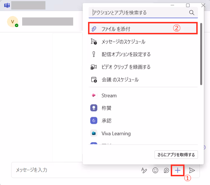Click the Viva Learning icon

(94, 133)
